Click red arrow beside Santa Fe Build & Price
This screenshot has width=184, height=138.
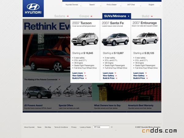click(x=116, y=78)
